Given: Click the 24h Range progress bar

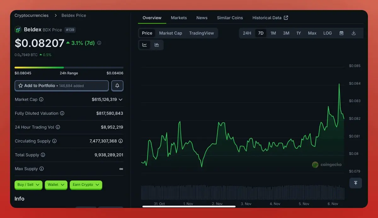Looking at the screenshot, I should pyautogui.click(x=69, y=67).
